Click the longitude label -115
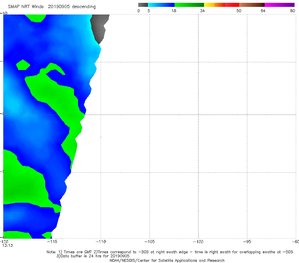 click(52, 242)
